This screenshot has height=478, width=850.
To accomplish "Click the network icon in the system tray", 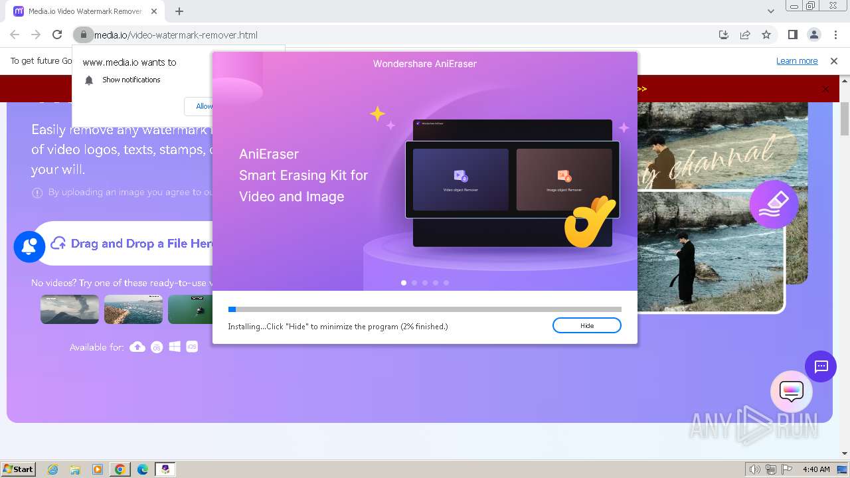I will 771,469.
